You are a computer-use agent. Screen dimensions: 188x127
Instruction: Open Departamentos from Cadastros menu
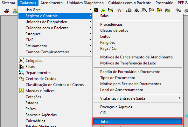coord(55,73)
